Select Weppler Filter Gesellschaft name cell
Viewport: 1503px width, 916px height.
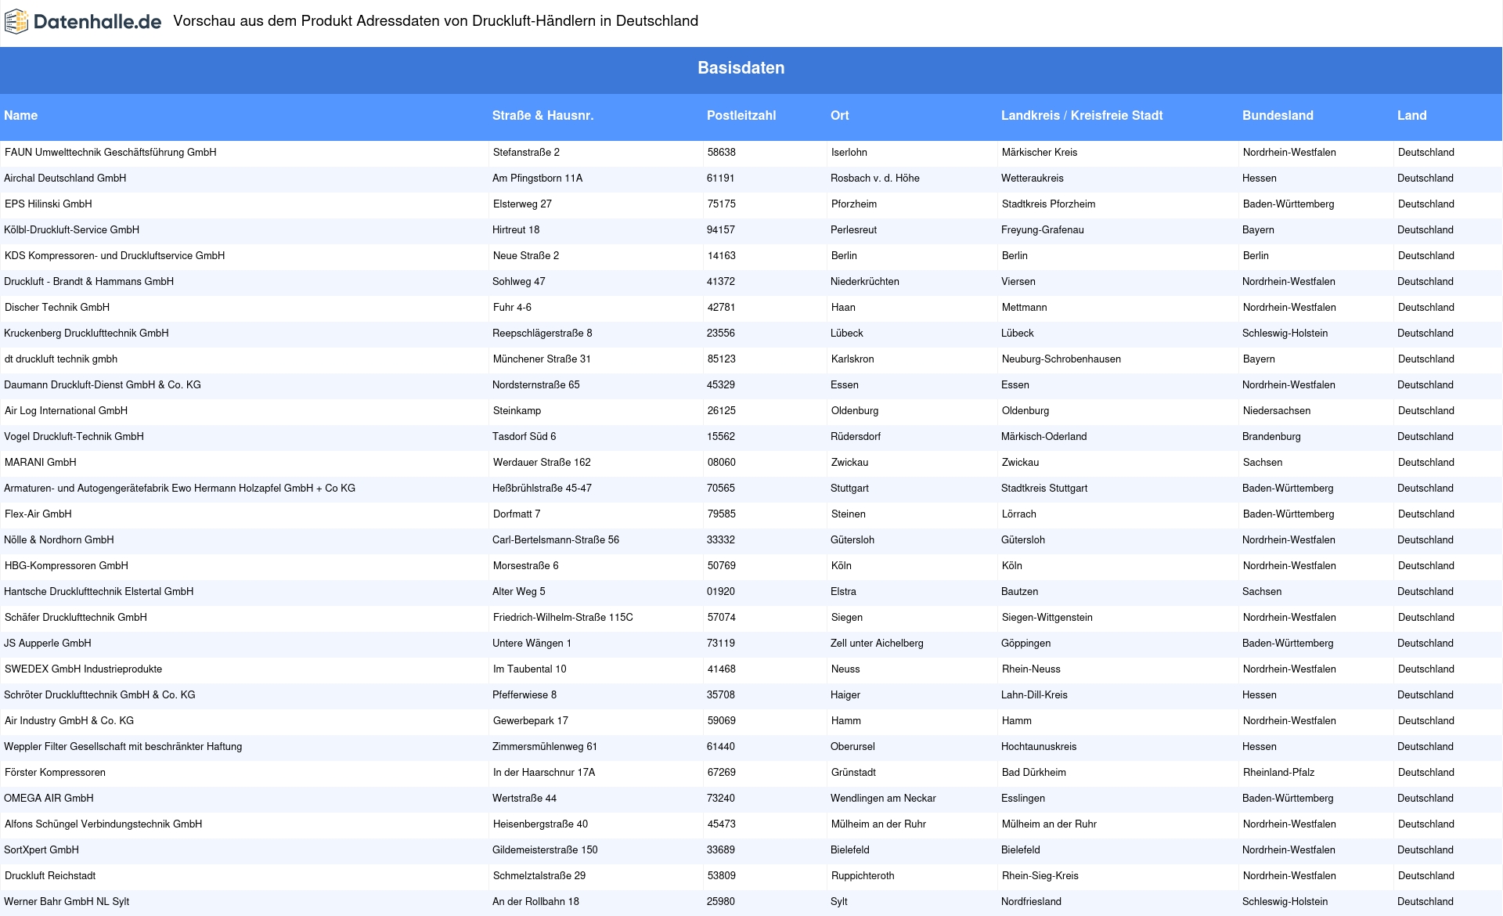123,747
